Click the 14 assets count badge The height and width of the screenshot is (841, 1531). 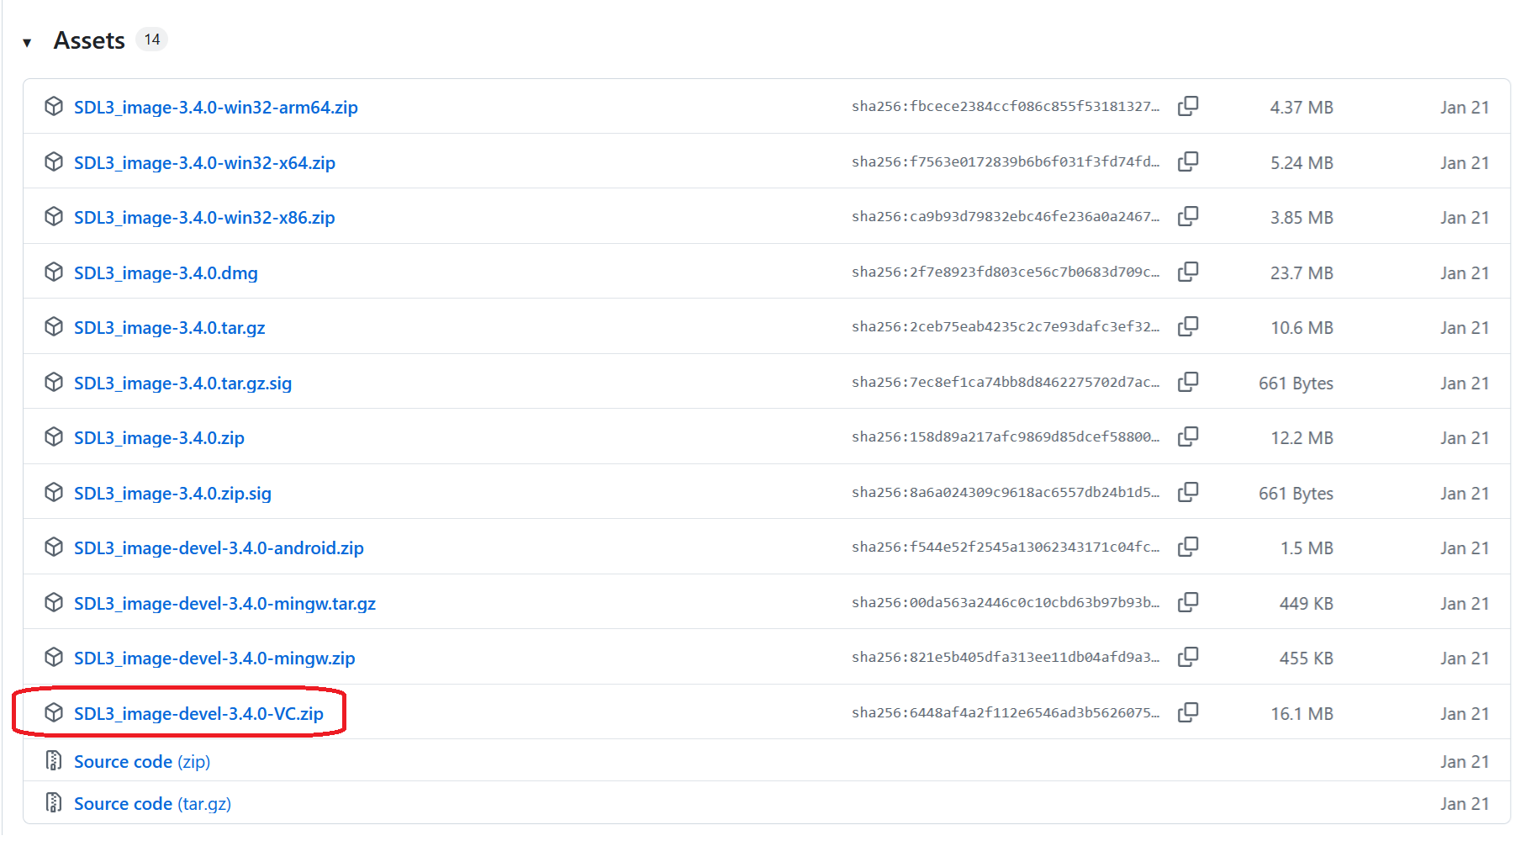(152, 39)
